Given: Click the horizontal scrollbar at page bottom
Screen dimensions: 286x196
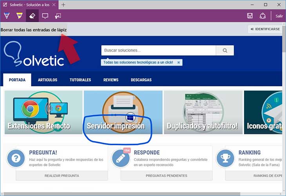Looking at the screenshot, I should click(x=122, y=194).
